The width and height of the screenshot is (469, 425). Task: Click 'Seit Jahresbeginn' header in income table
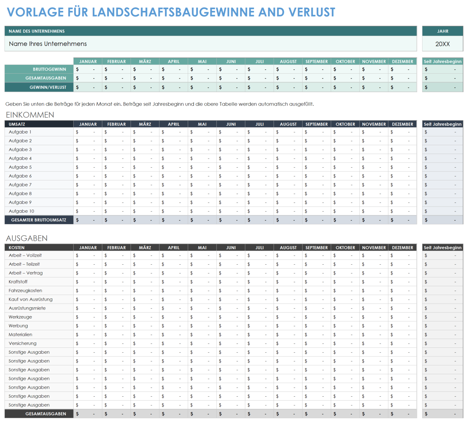(443, 124)
